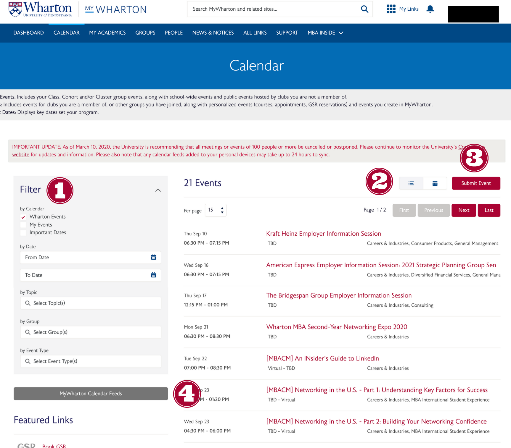
Task: Click the Page 1 / 2 indicator text
Action: [x=375, y=210]
